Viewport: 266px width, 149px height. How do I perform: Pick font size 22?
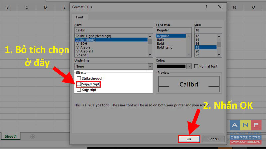(x=205, y=55)
